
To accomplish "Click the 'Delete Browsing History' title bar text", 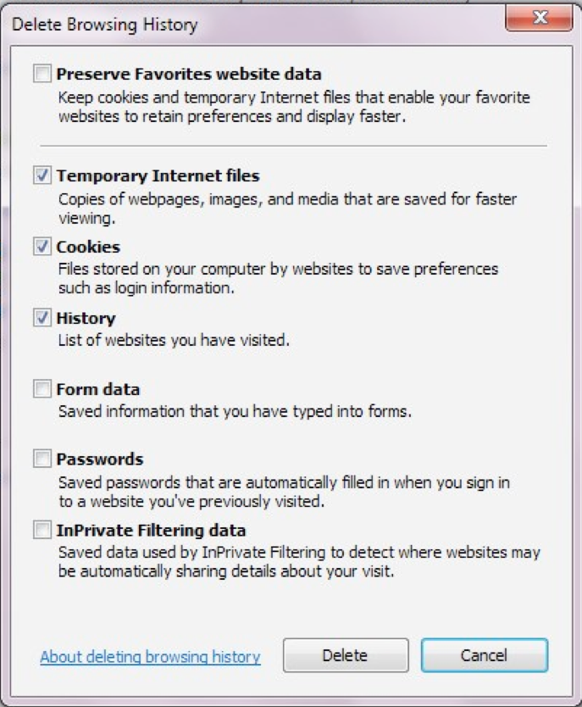I will click(x=104, y=25).
